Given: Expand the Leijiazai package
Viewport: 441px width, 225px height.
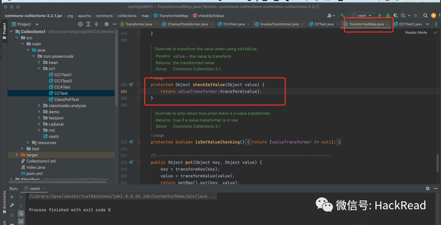Looking at the screenshot, I should (39, 124).
